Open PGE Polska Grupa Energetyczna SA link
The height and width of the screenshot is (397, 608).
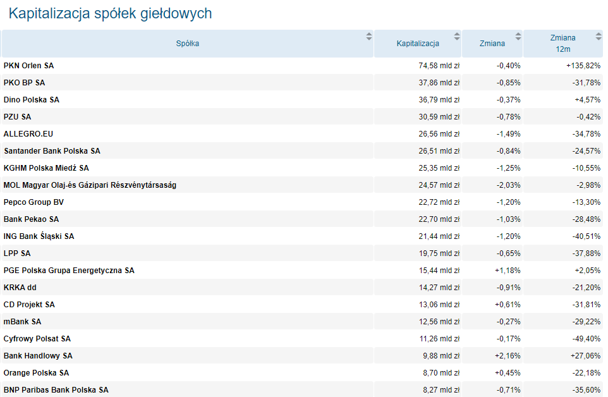[x=69, y=270]
